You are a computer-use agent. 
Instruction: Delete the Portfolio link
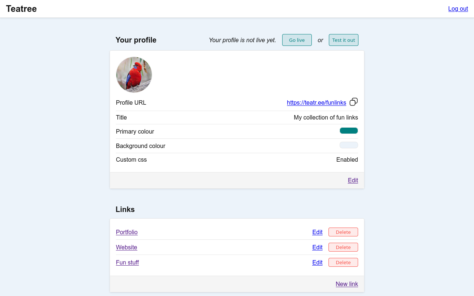pyautogui.click(x=343, y=232)
